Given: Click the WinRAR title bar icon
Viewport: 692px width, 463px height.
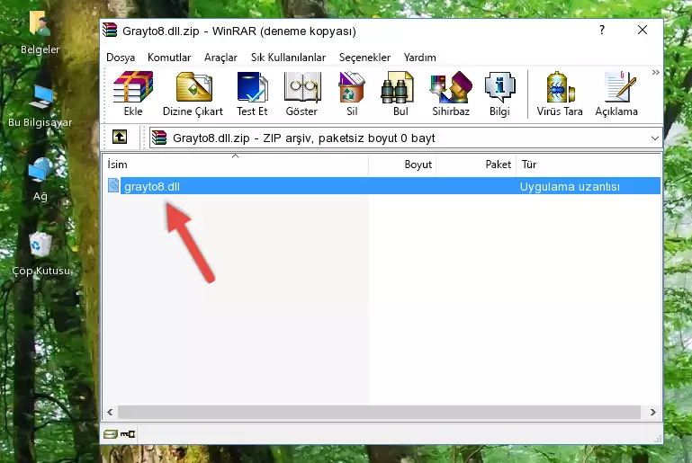Looking at the screenshot, I should [x=110, y=31].
